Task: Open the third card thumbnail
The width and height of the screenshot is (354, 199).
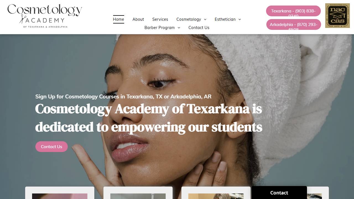Action: pyautogui.click(x=216, y=196)
